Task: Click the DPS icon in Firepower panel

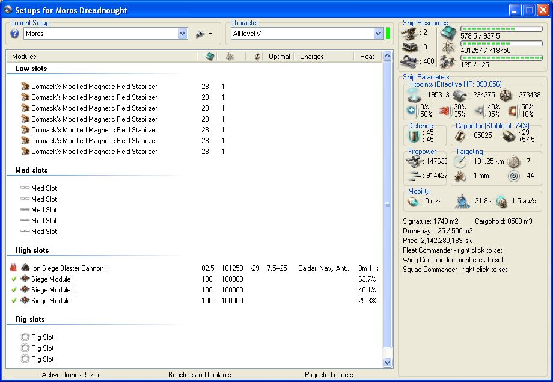Action: [x=414, y=176]
